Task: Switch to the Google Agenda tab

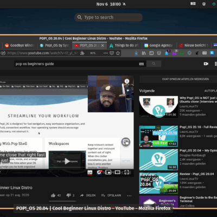Action: [158, 46]
